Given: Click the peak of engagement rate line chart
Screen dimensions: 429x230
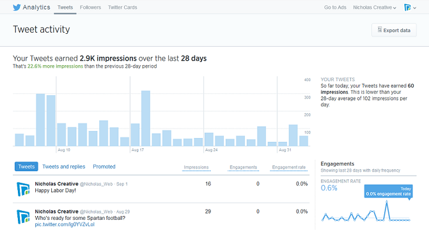Looking at the screenshot, I should tap(387, 202).
